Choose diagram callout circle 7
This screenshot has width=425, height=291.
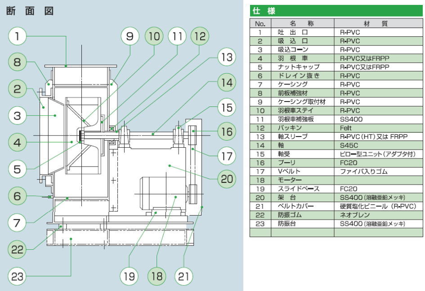tap(18, 223)
